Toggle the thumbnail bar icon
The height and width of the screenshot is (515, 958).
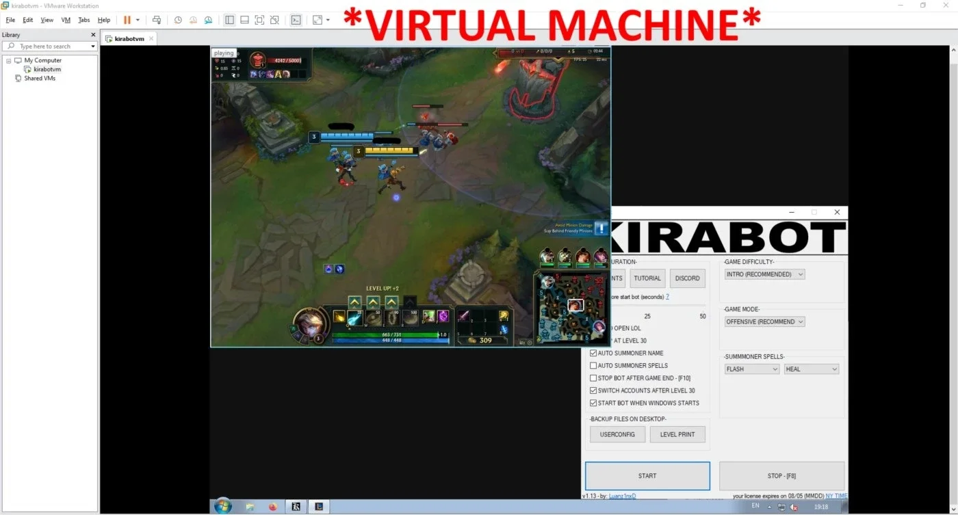pos(244,20)
